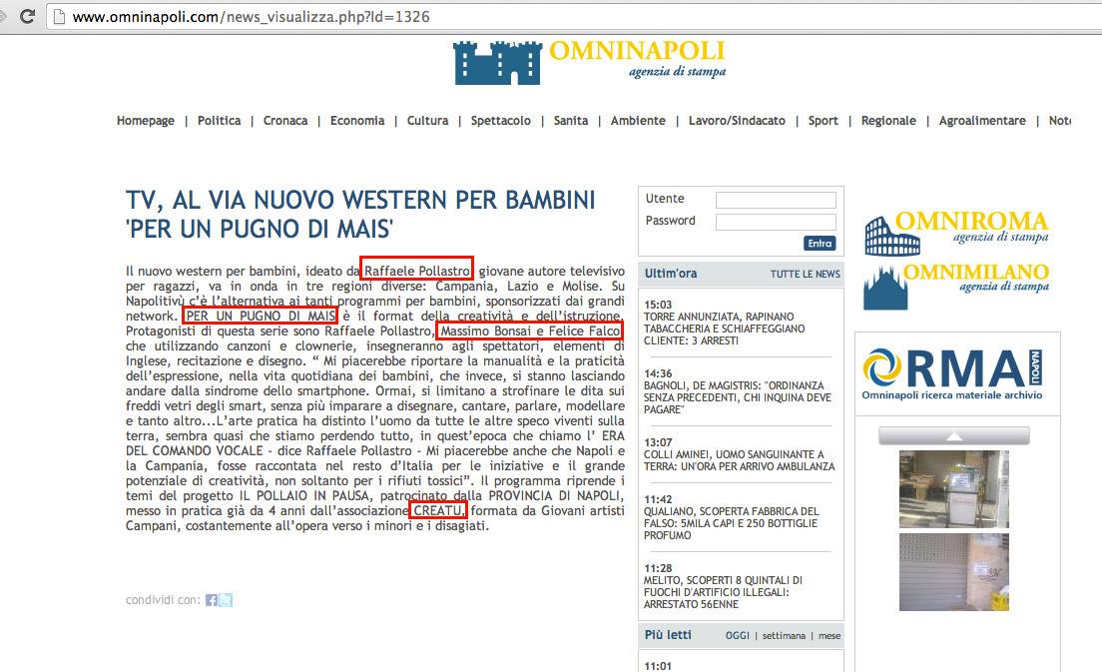Click the Entra login button
Image resolution: width=1102 pixels, height=672 pixels.
820,244
